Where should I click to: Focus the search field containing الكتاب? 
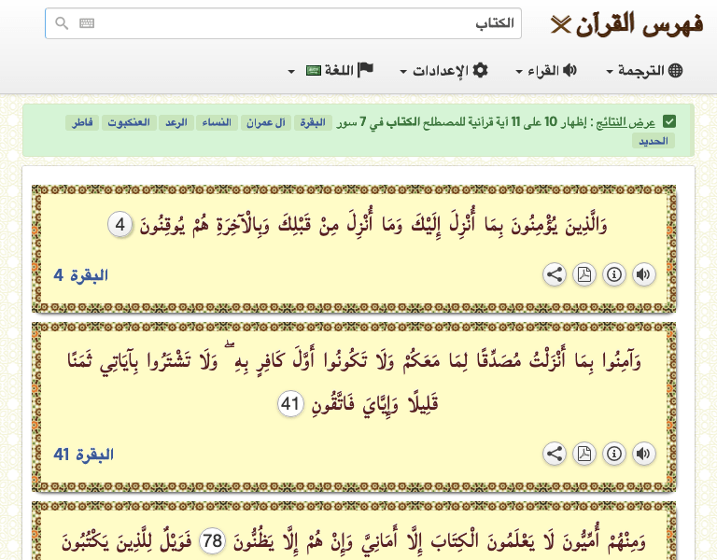(299, 24)
